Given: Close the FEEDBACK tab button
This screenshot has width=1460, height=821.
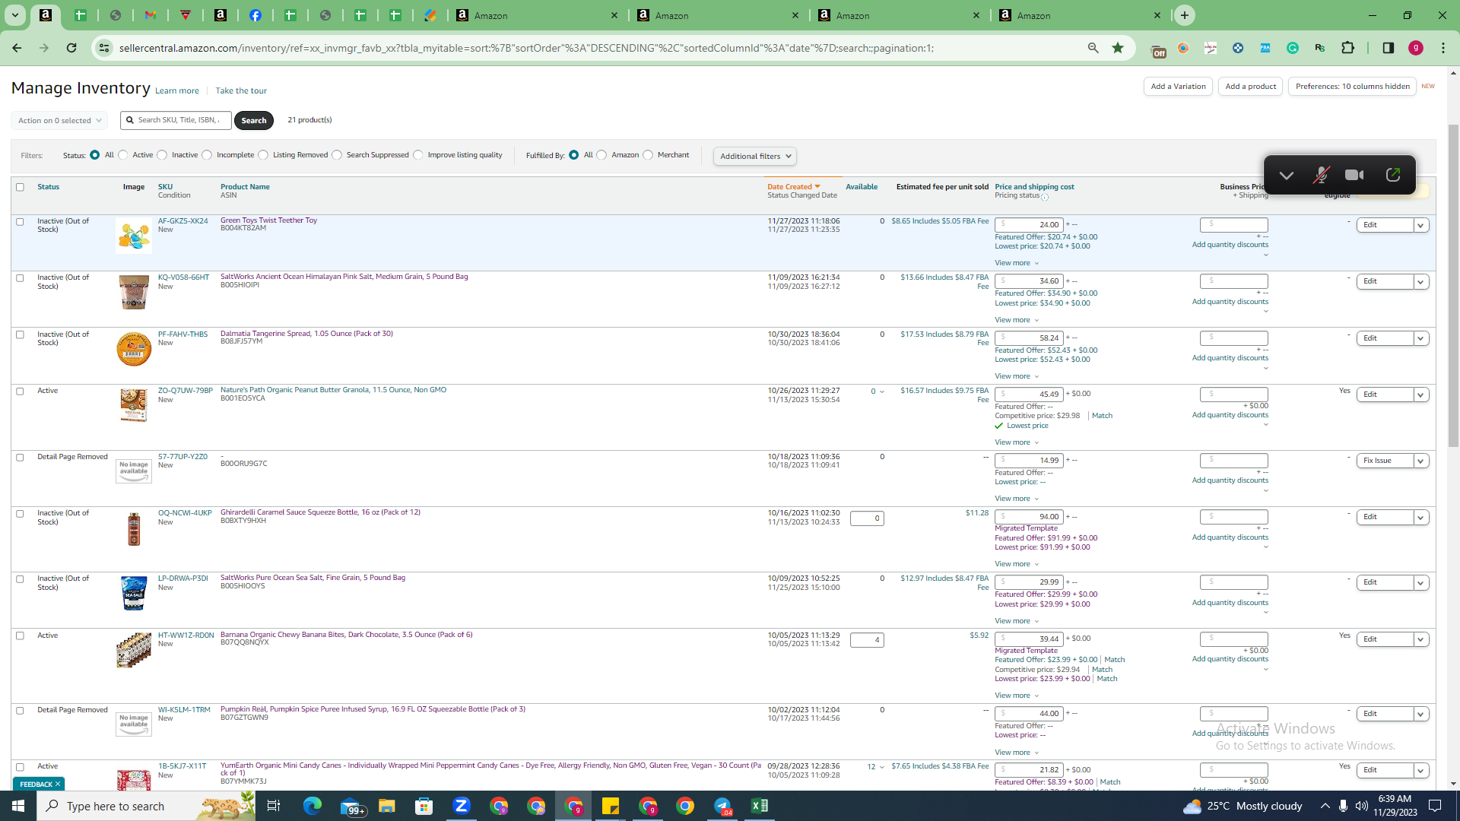Looking at the screenshot, I should [58, 785].
